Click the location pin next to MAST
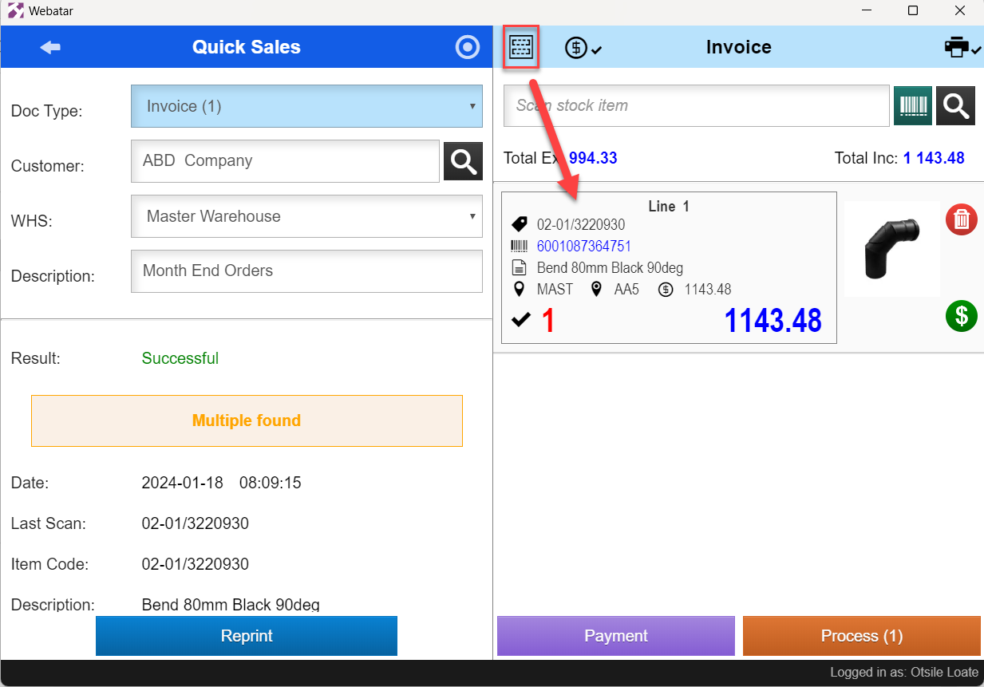The image size is (984, 687). (520, 289)
